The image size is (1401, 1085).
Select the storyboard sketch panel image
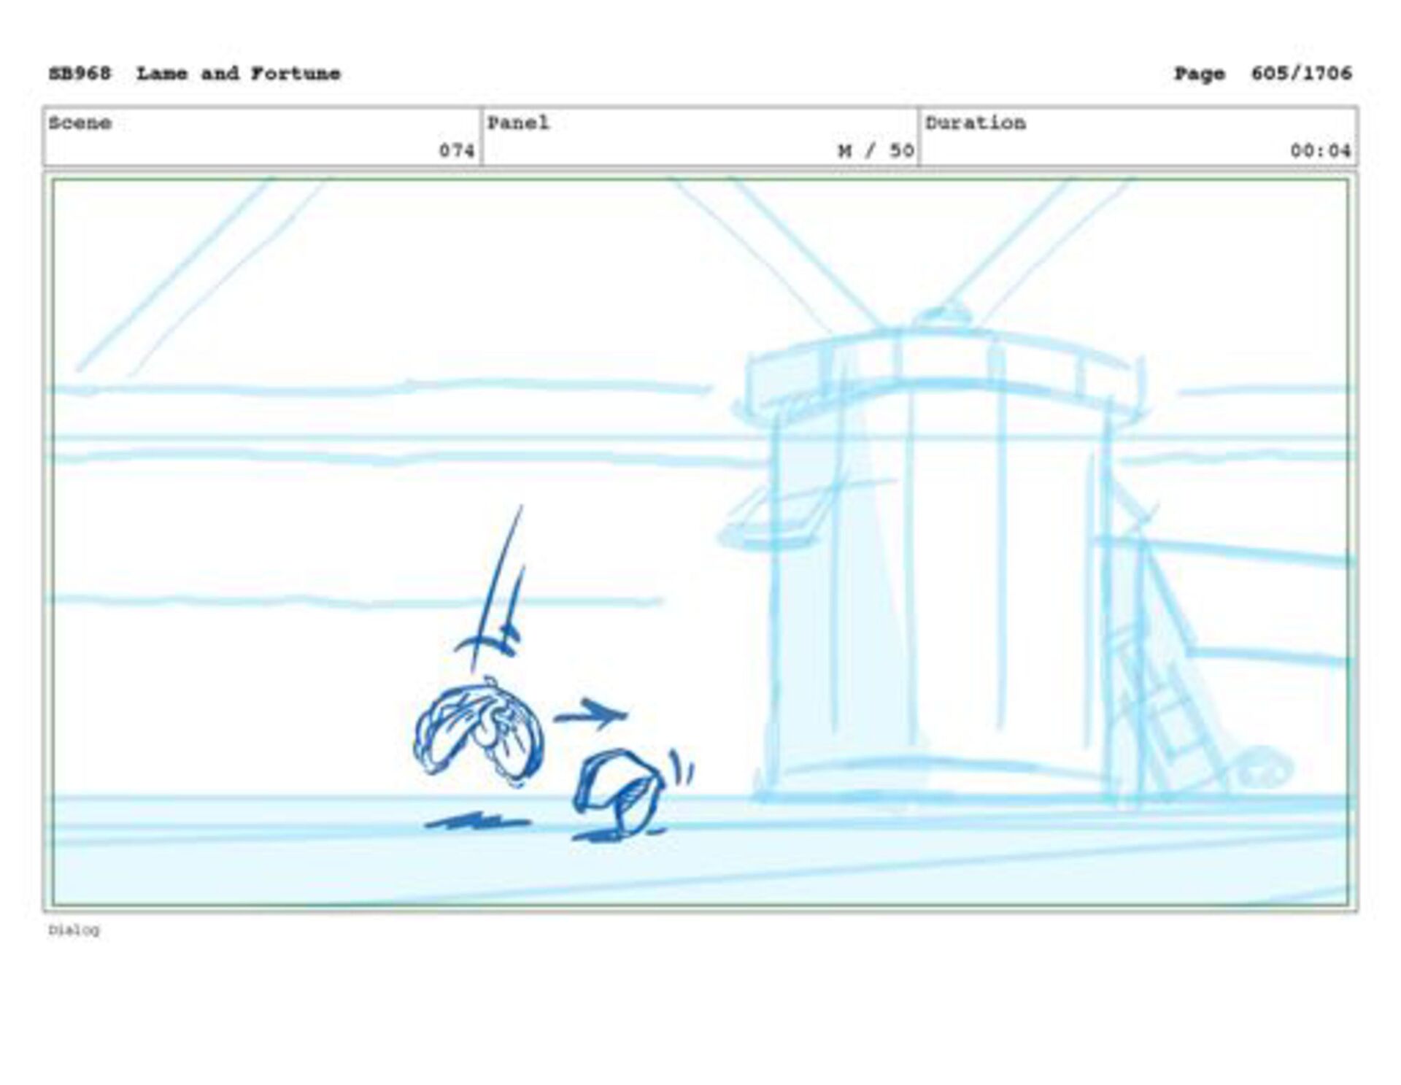(700, 542)
